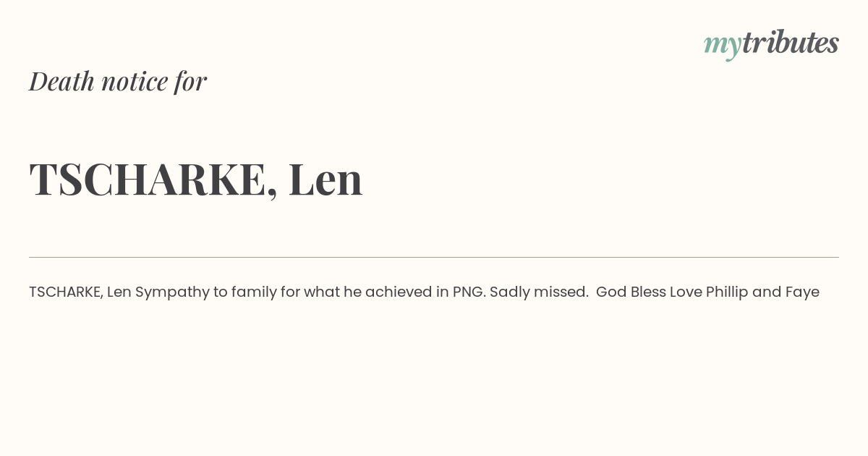Click the notice body text paragraph
The image size is (868, 456).
[424, 292]
